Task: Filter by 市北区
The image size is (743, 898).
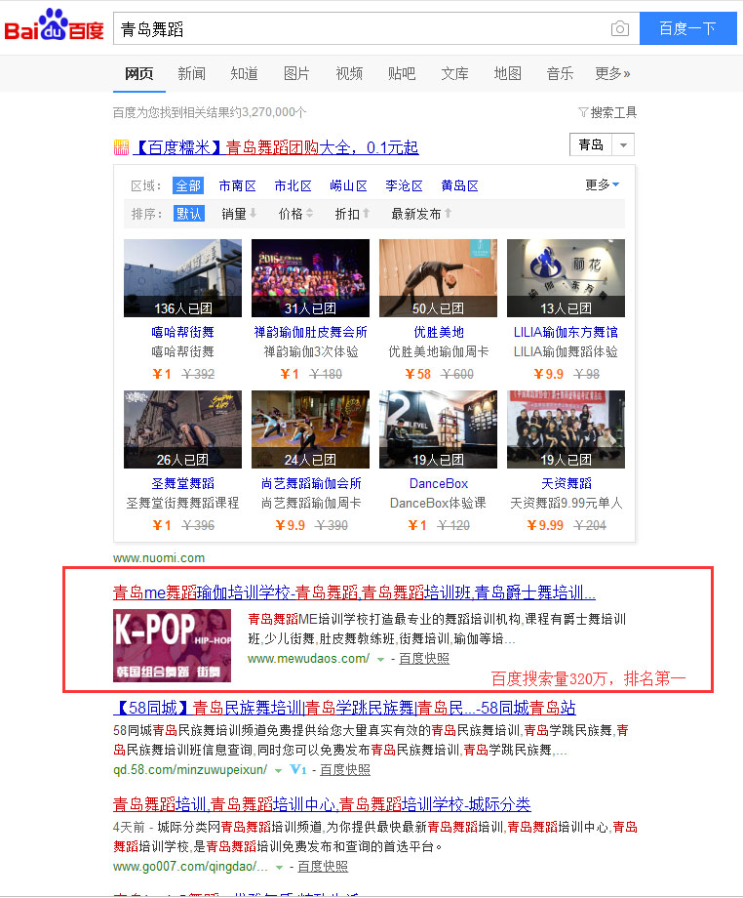Action: point(293,185)
